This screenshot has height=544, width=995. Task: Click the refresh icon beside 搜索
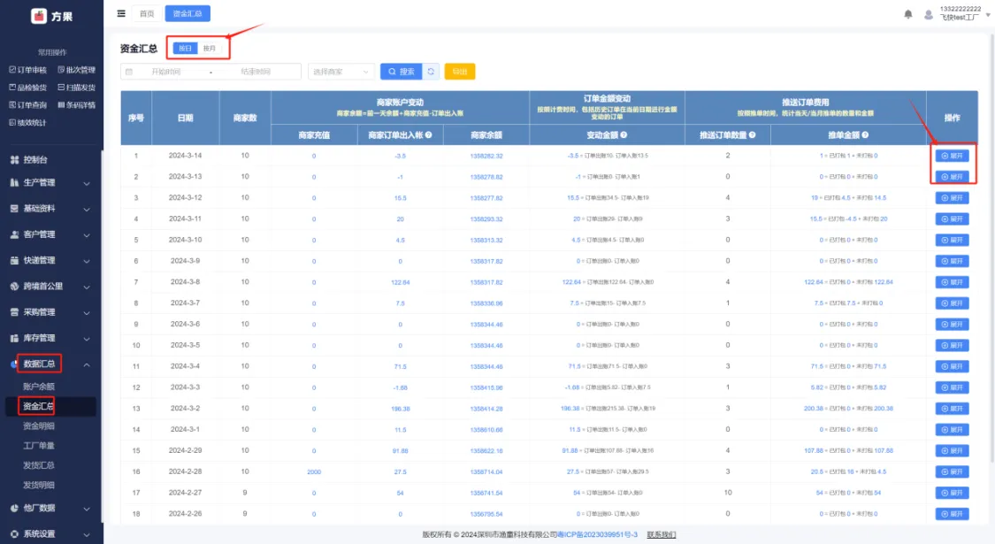431,72
